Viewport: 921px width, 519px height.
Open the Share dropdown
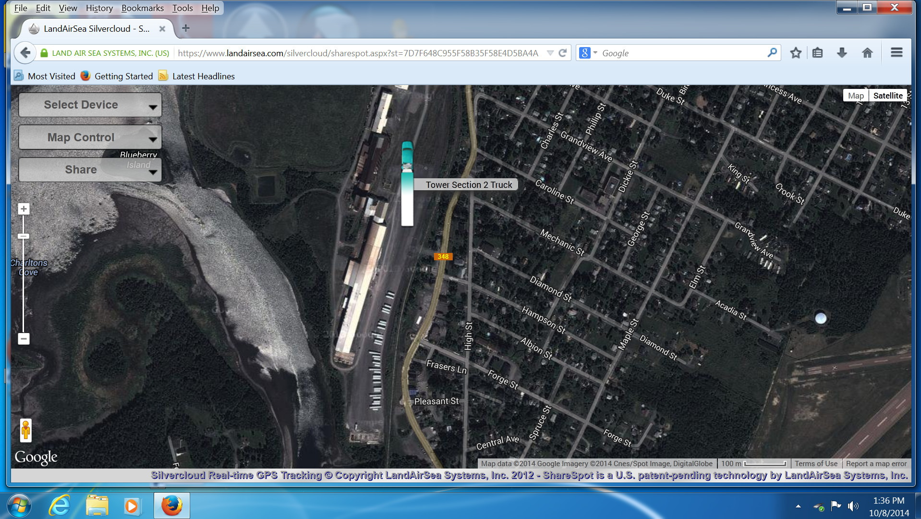(90, 170)
